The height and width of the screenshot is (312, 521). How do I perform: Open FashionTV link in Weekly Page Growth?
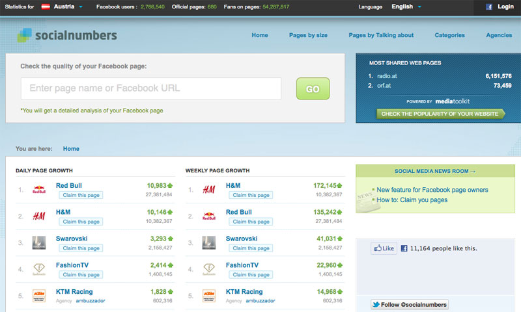click(242, 265)
